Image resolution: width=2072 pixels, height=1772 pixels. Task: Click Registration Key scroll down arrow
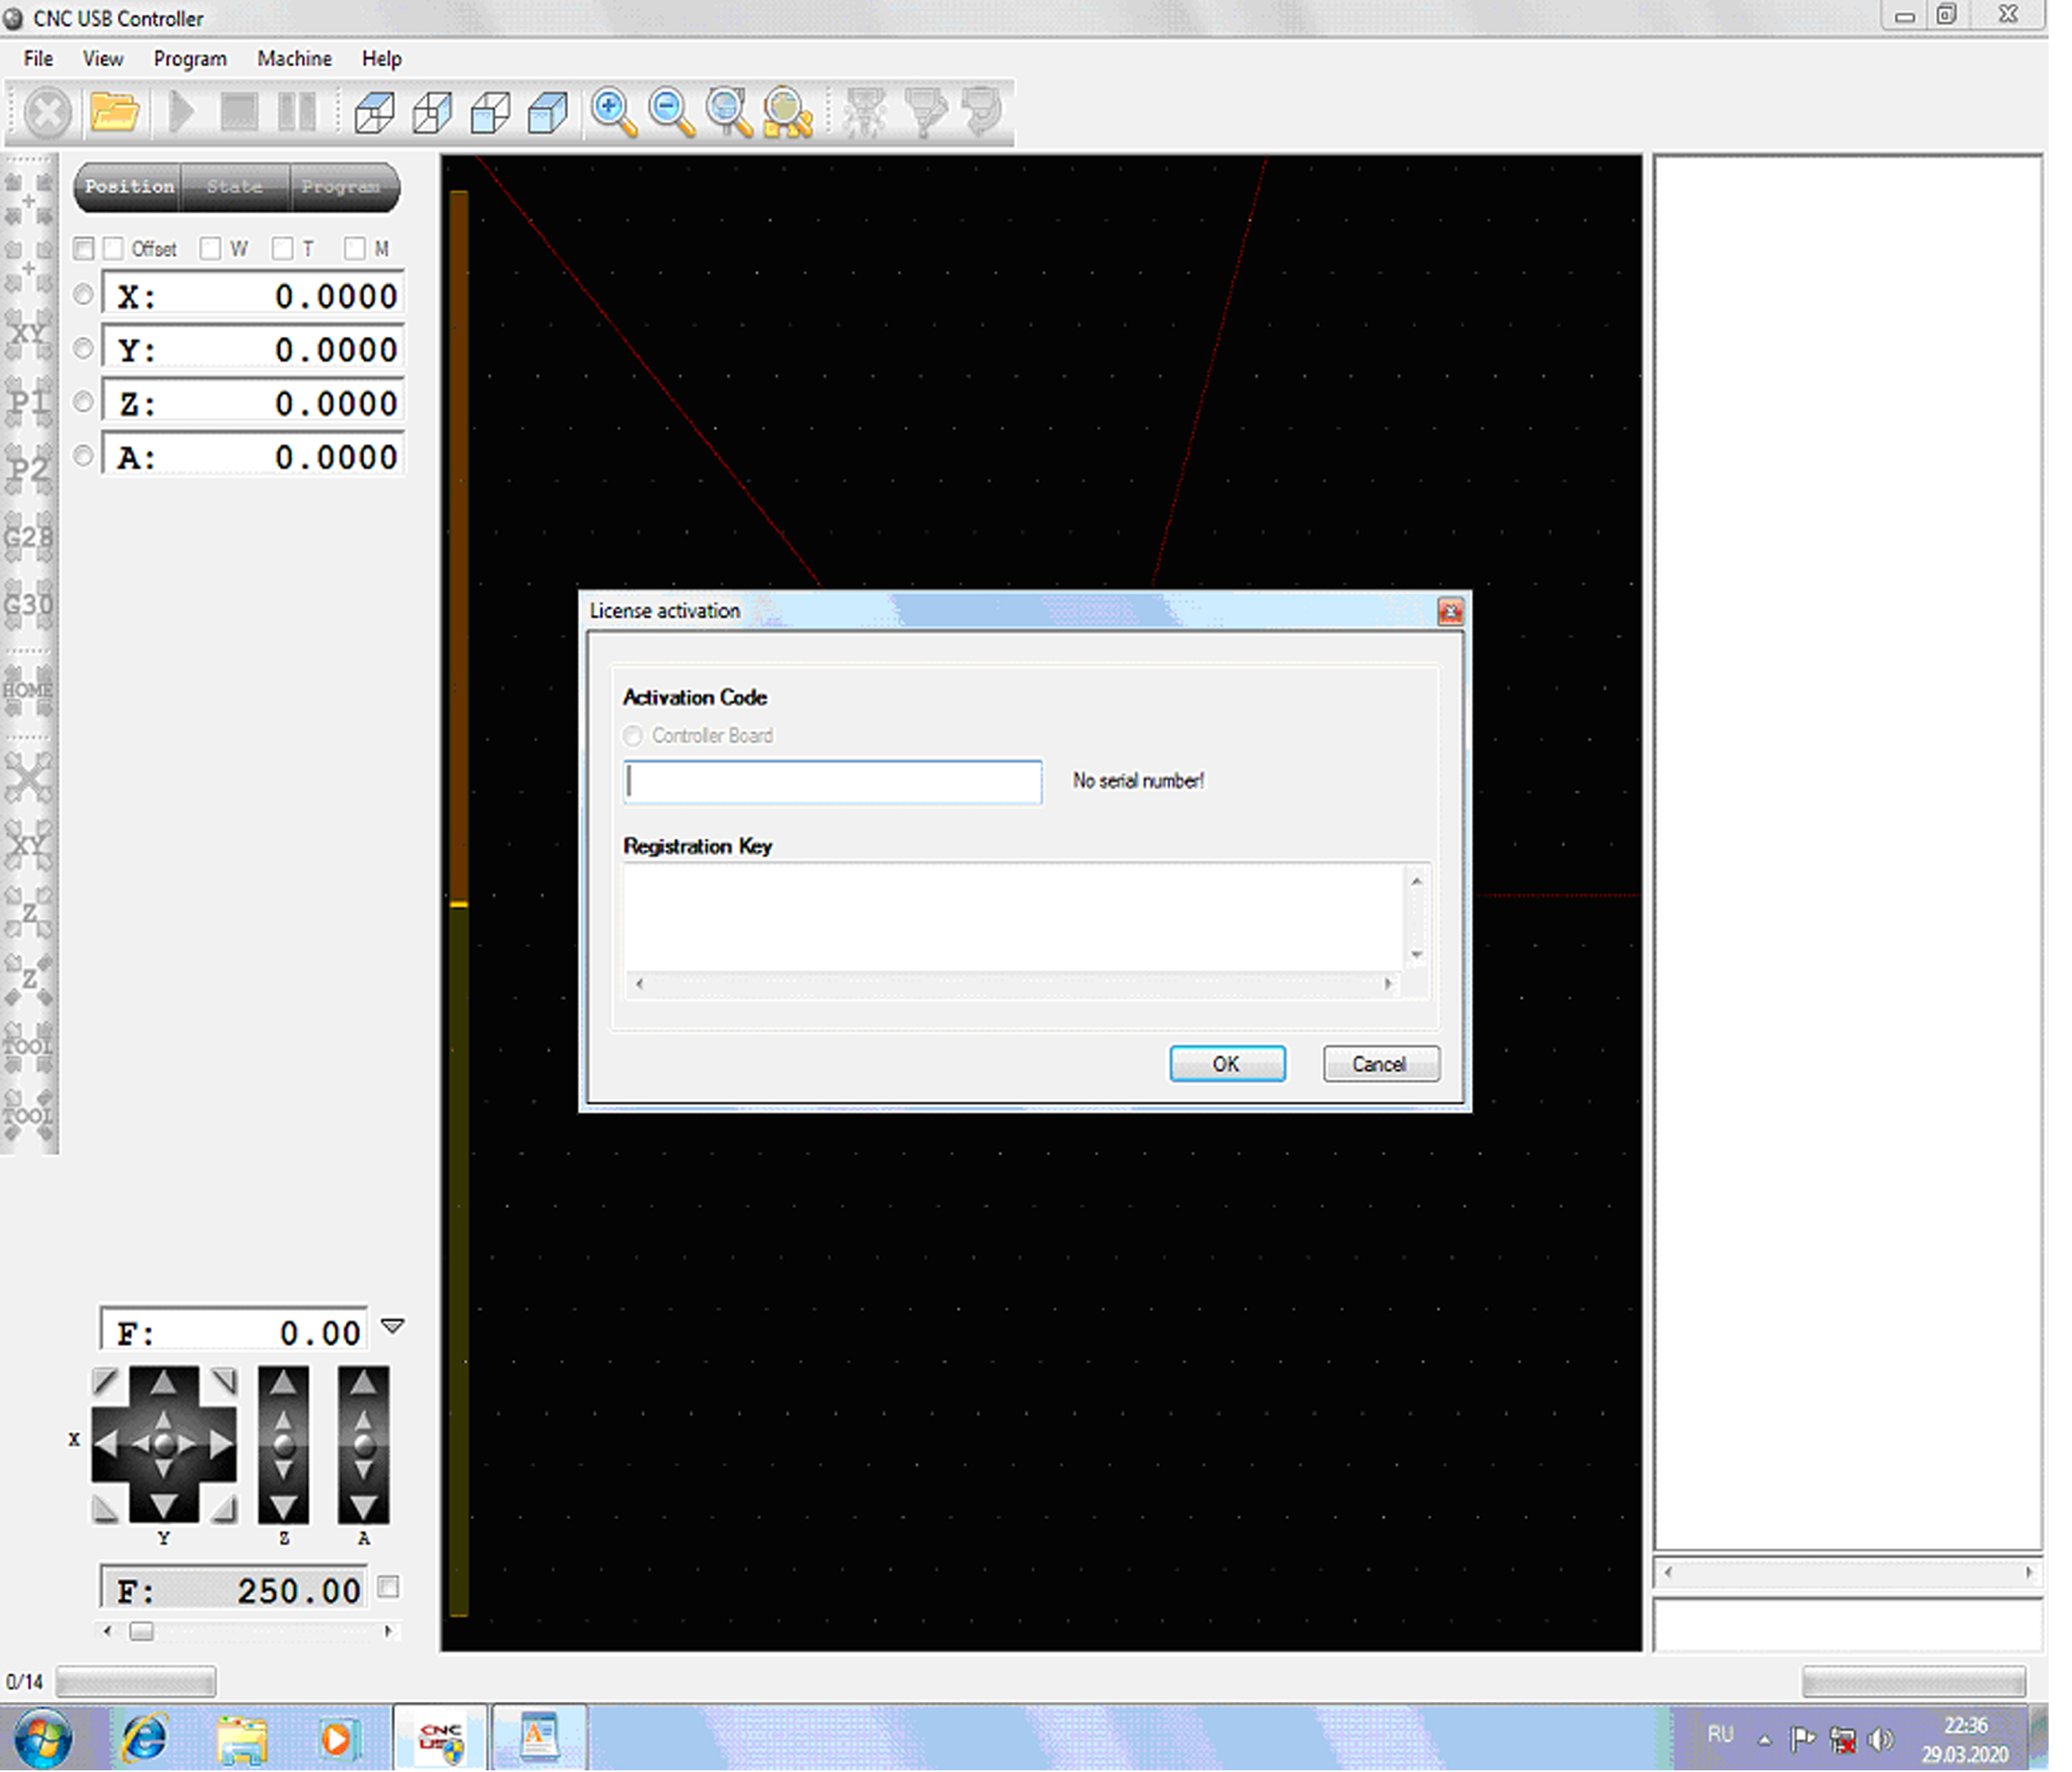[x=1417, y=955]
